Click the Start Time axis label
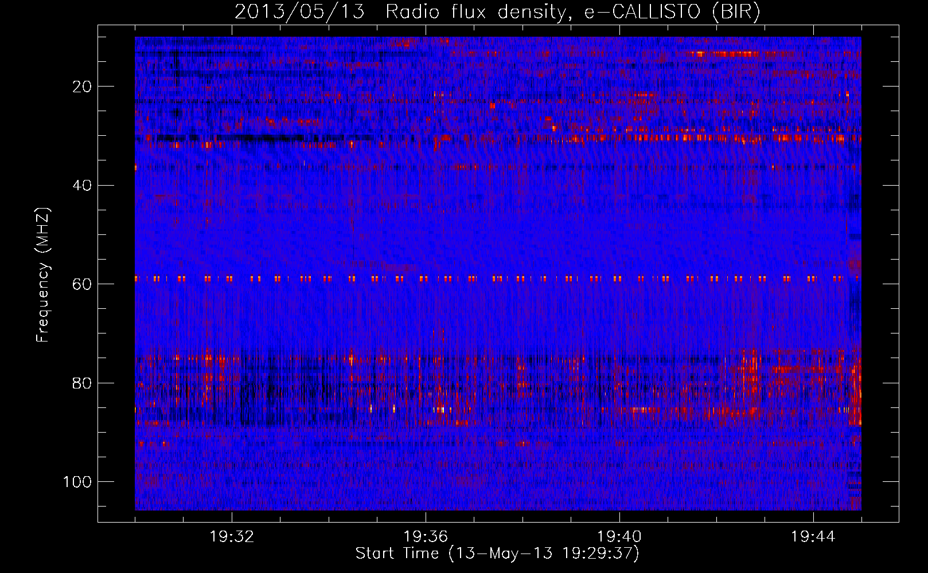This screenshot has width=928, height=573. coord(497,554)
